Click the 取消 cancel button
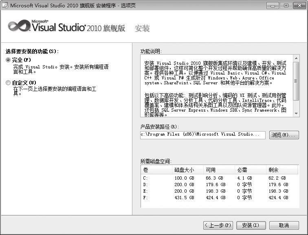The image size is (308, 235). coord(284,225)
